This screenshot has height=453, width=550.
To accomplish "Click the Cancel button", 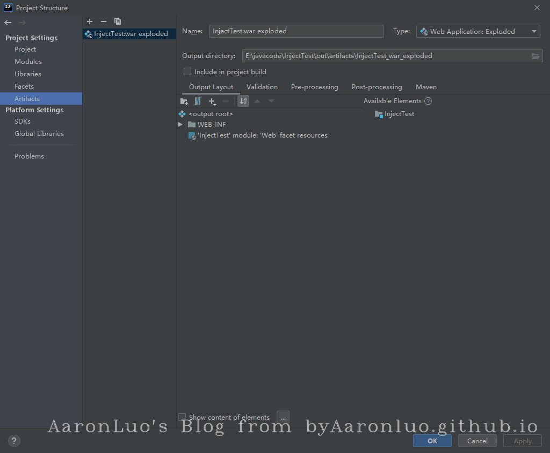I will (477, 441).
